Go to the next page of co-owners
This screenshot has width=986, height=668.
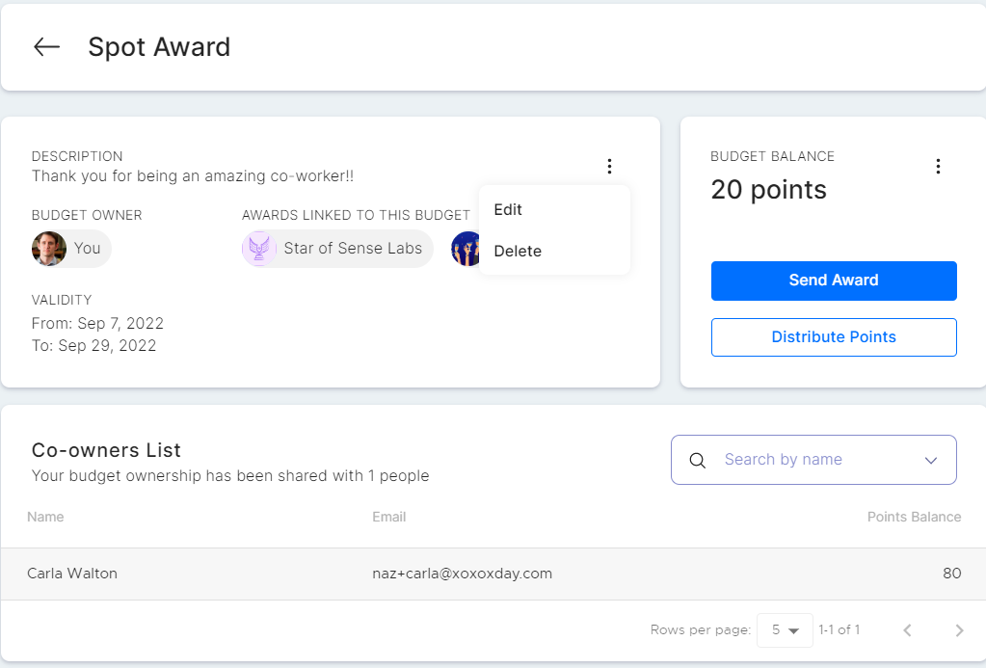959,630
